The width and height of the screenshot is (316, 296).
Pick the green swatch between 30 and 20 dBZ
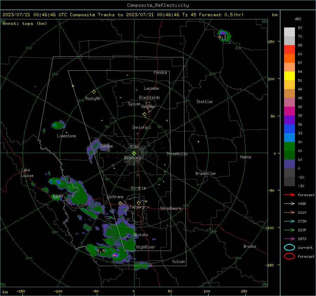tap(289, 146)
